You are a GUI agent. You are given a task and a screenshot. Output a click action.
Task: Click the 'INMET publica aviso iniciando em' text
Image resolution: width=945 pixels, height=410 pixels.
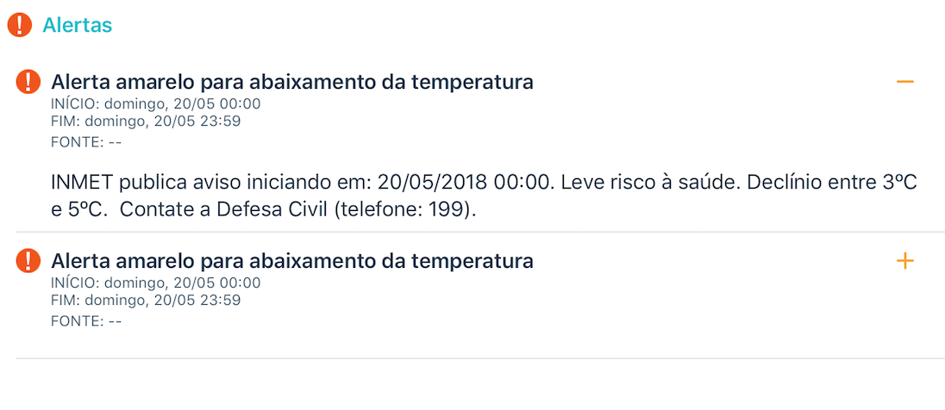pos(211,183)
